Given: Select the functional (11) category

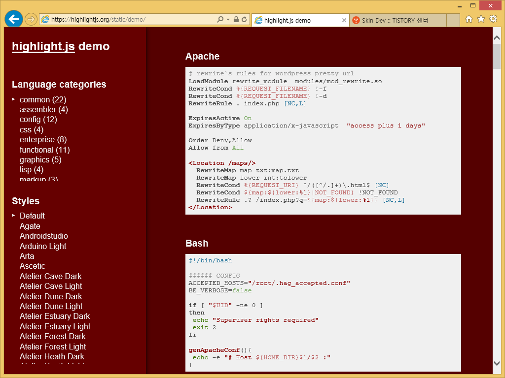Looking at the screenshot, I should 45,150.
